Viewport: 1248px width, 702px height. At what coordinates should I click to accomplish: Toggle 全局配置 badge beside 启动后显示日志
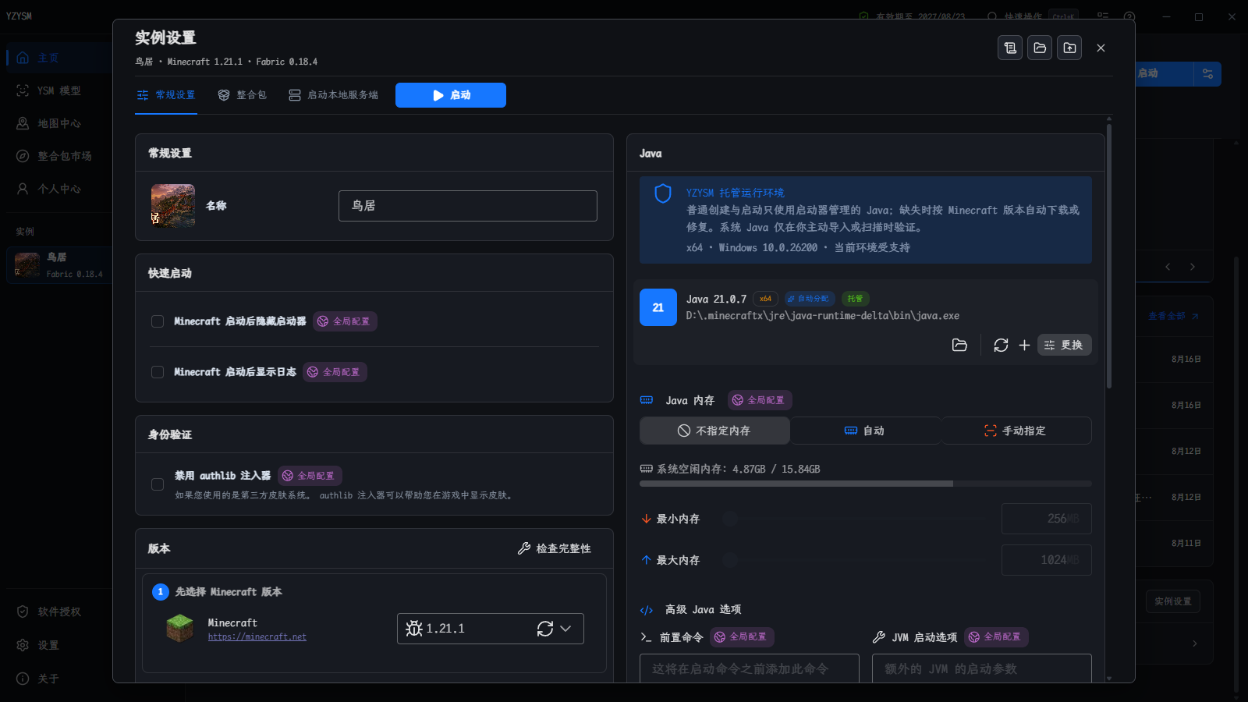pyautogui.click(x=335, y=372)
